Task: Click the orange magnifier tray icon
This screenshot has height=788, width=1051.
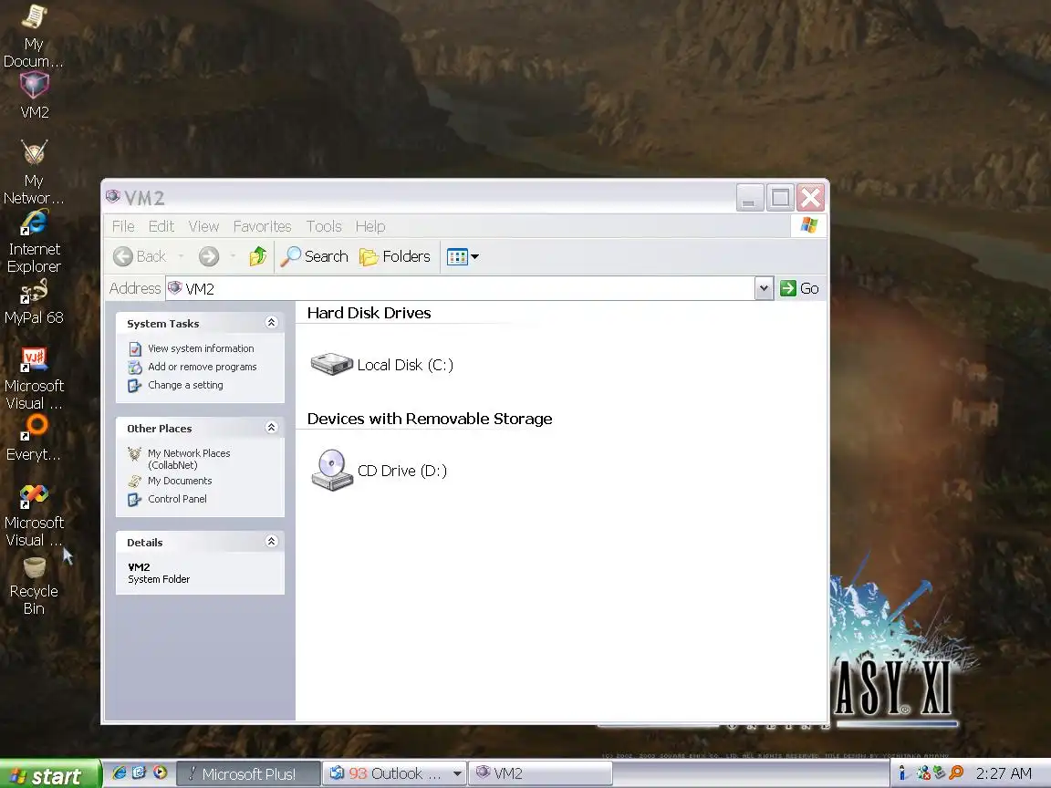Action: [x=956, y=773]
